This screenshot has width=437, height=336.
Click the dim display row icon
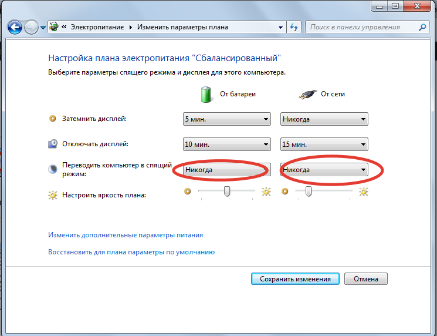click(52, 119)
